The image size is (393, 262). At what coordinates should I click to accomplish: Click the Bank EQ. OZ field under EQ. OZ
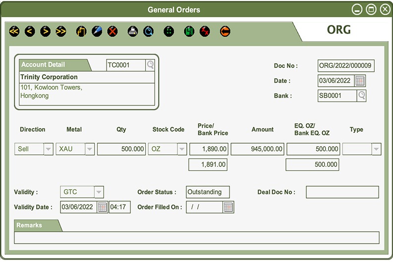[x=312, y=164]
